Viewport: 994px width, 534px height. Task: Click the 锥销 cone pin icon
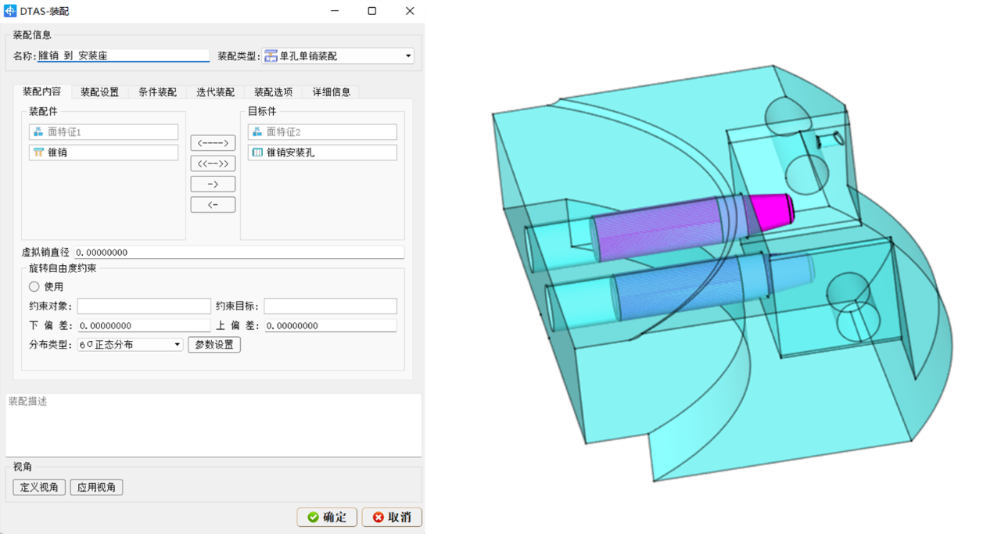[x=39, y=152]
